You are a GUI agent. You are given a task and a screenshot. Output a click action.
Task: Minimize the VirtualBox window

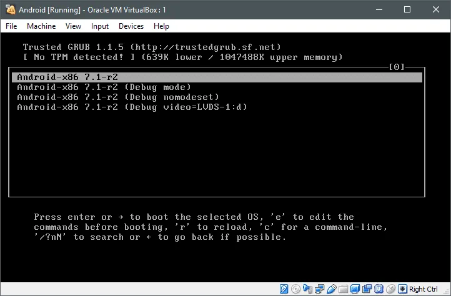[379, 9]
